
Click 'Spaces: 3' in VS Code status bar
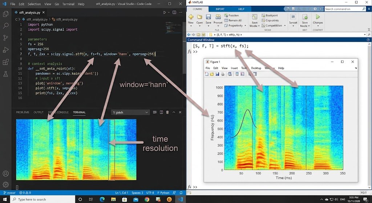point(137,193)
